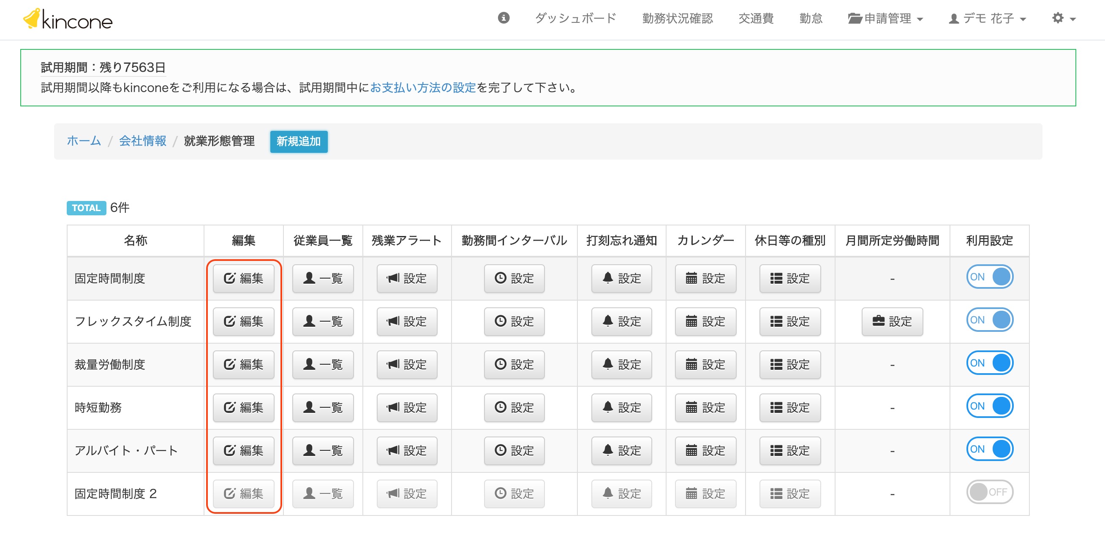The width and height of the screenshot is (1105, 537).
Task: Open the デモ 花子 user dropdown
Action: coord(987,19)
